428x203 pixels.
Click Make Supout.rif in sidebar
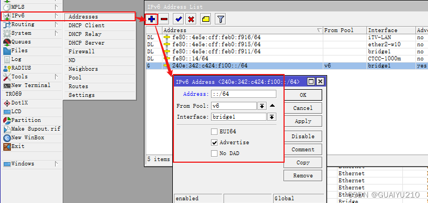31,129
